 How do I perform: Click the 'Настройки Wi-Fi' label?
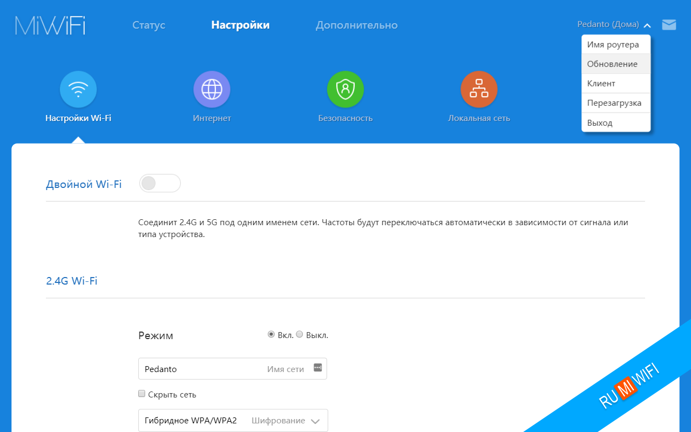click(78, 118)
